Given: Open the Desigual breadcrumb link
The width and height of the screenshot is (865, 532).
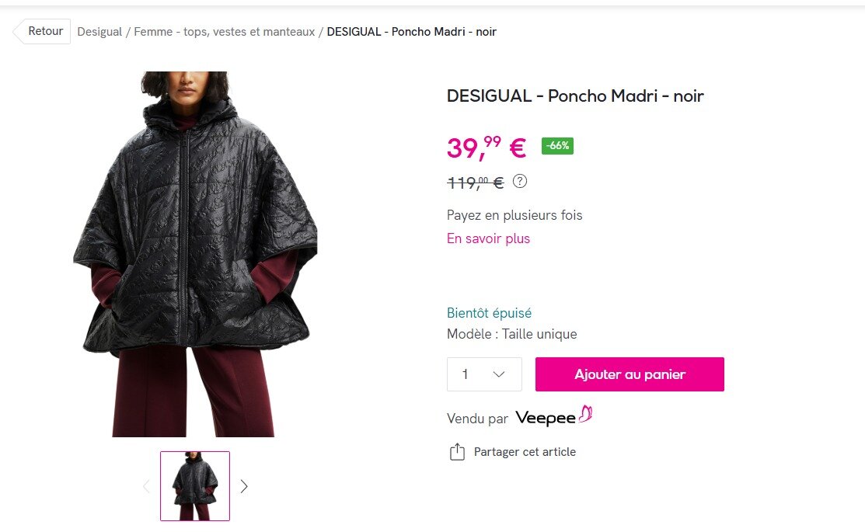Looking at the screenshot, I should pos(99,32).
